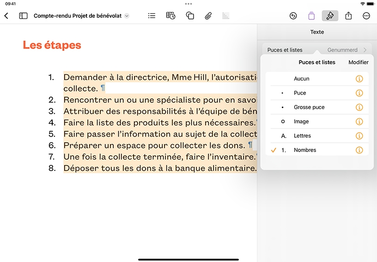The width and height of the screenshot is (377, 262).
Task: Select the checked Nombres list style
Action: click(x=317, y=150)
